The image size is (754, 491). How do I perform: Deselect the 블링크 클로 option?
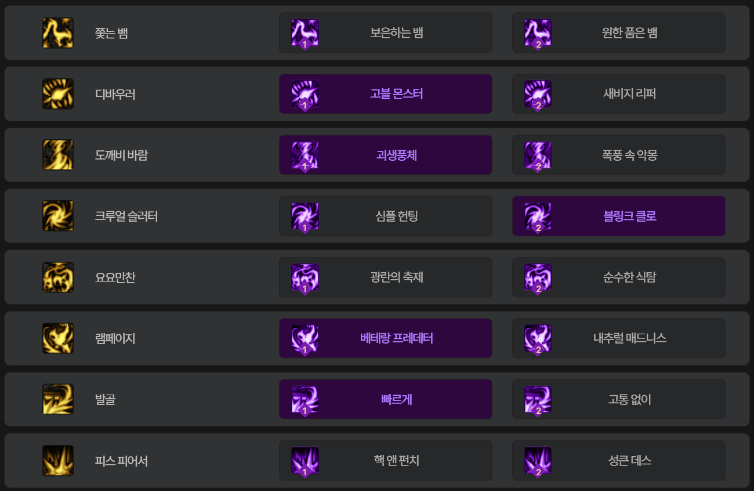point(619,216)
